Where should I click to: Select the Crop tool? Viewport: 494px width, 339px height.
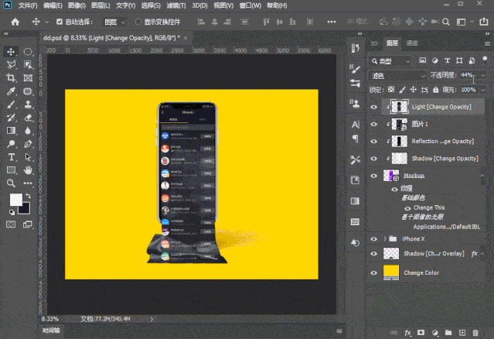coord(11,78)
